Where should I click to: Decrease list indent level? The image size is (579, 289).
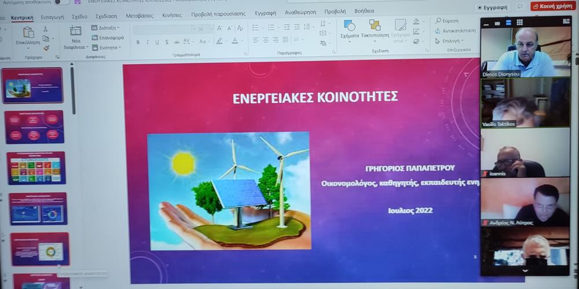[x=287, y=27]
